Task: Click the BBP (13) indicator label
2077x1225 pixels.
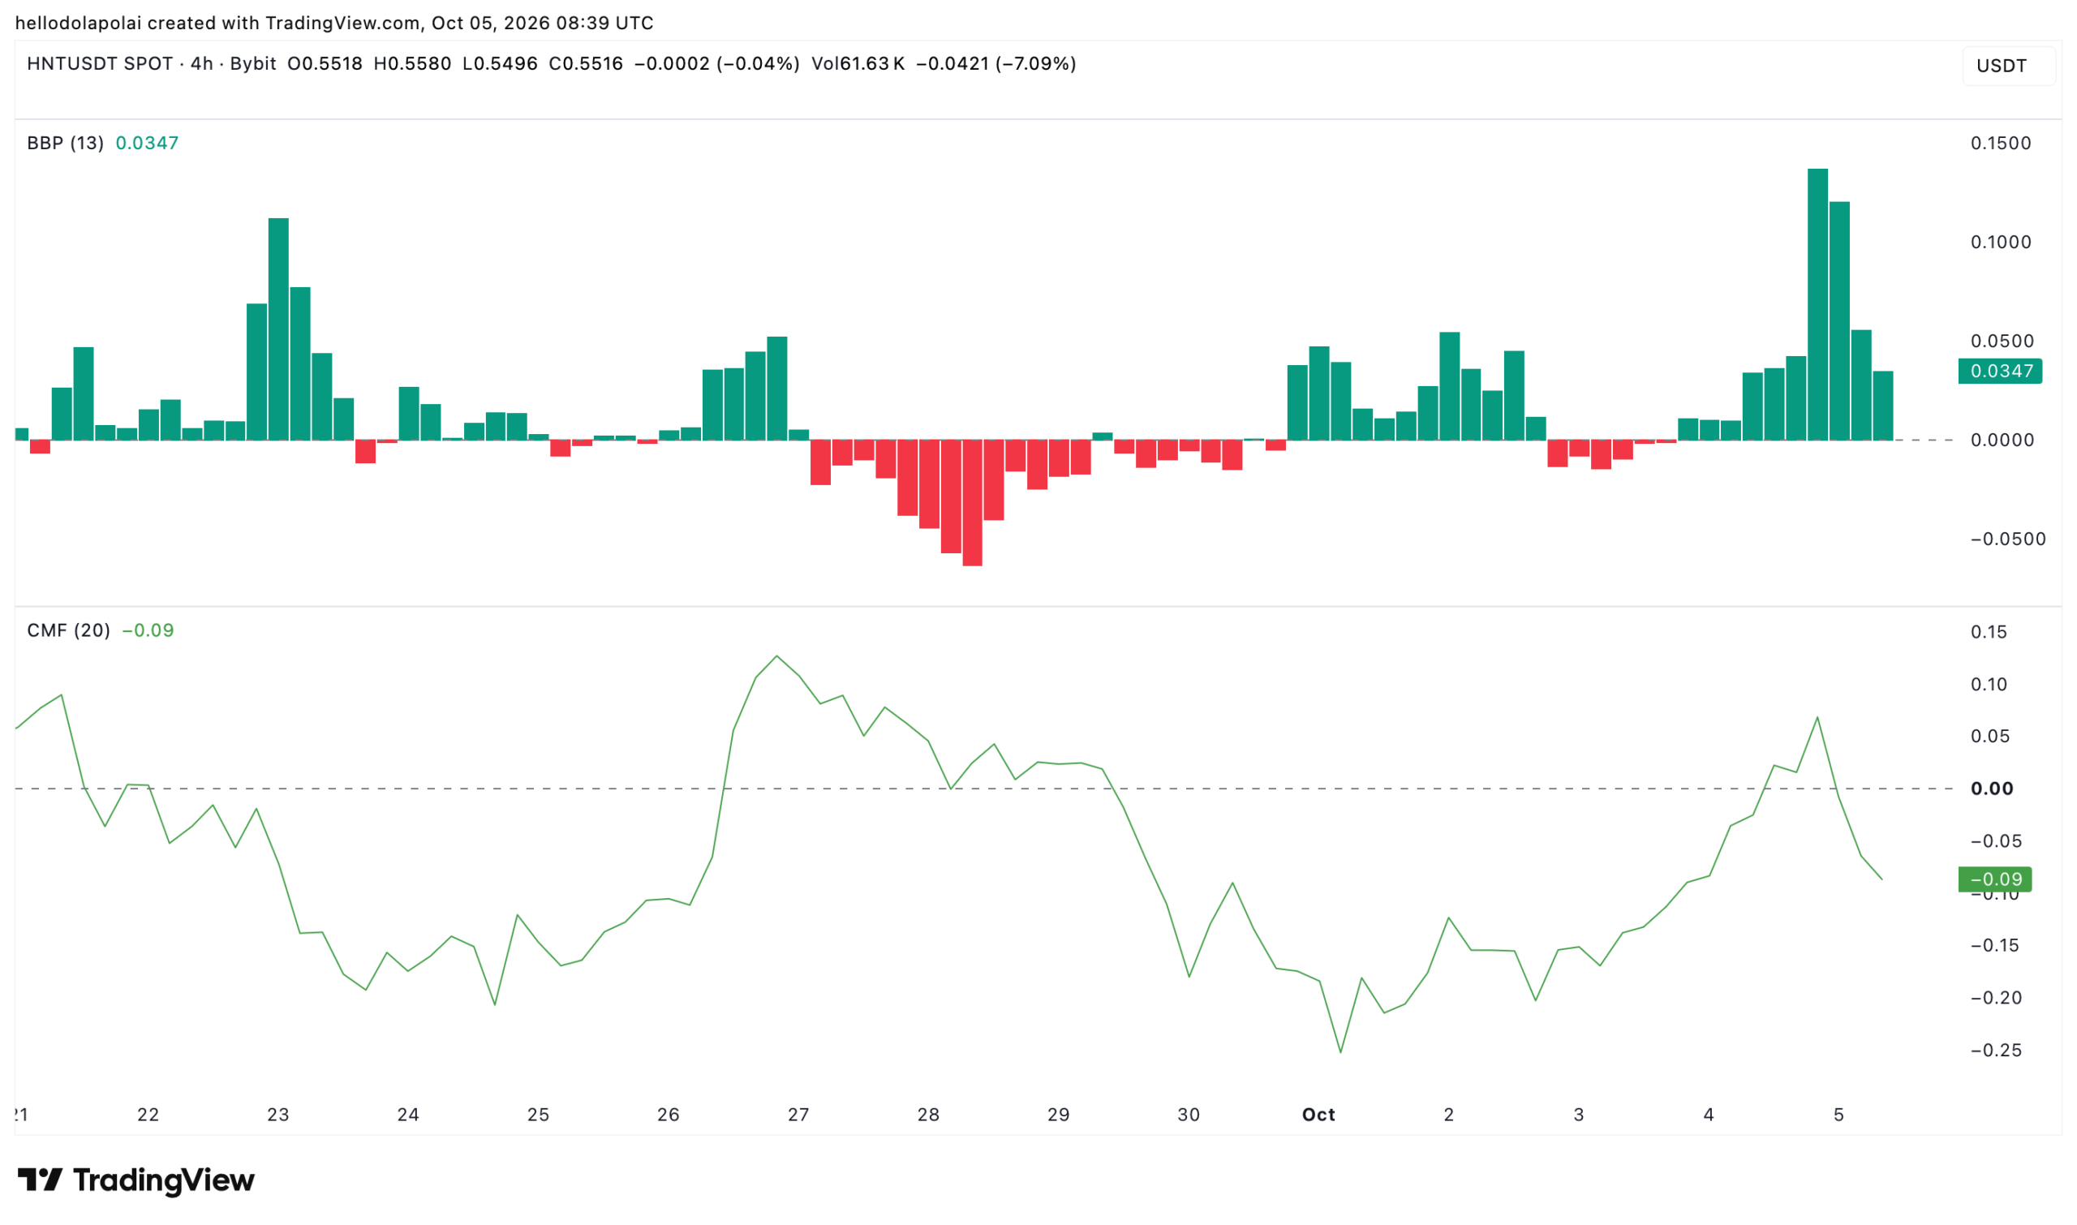Action: [x=65, y=143]
